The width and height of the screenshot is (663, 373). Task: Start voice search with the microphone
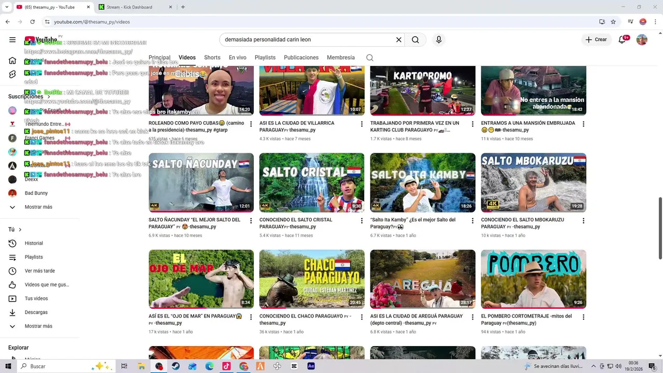[439, 40]
